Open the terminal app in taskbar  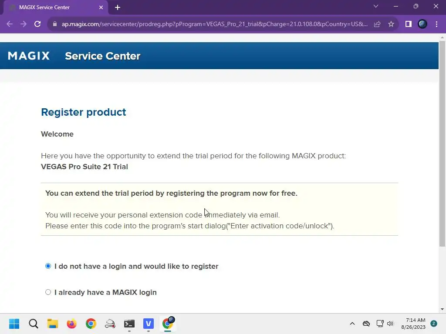click(129, 324)
